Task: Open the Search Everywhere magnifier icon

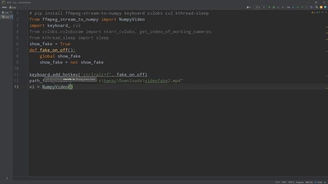Action: pos(317,7)
